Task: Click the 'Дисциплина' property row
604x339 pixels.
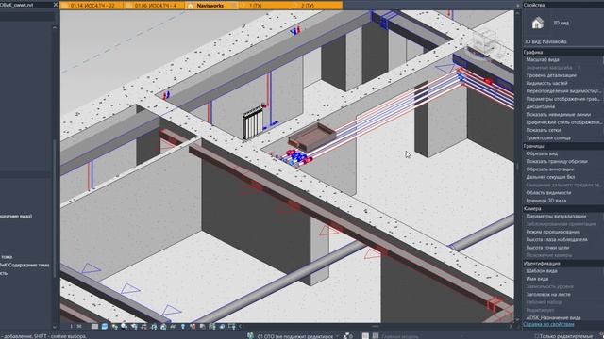Action: coord(563,106)
